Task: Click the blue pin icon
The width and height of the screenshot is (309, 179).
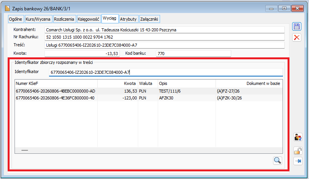Action: point(298,161)
